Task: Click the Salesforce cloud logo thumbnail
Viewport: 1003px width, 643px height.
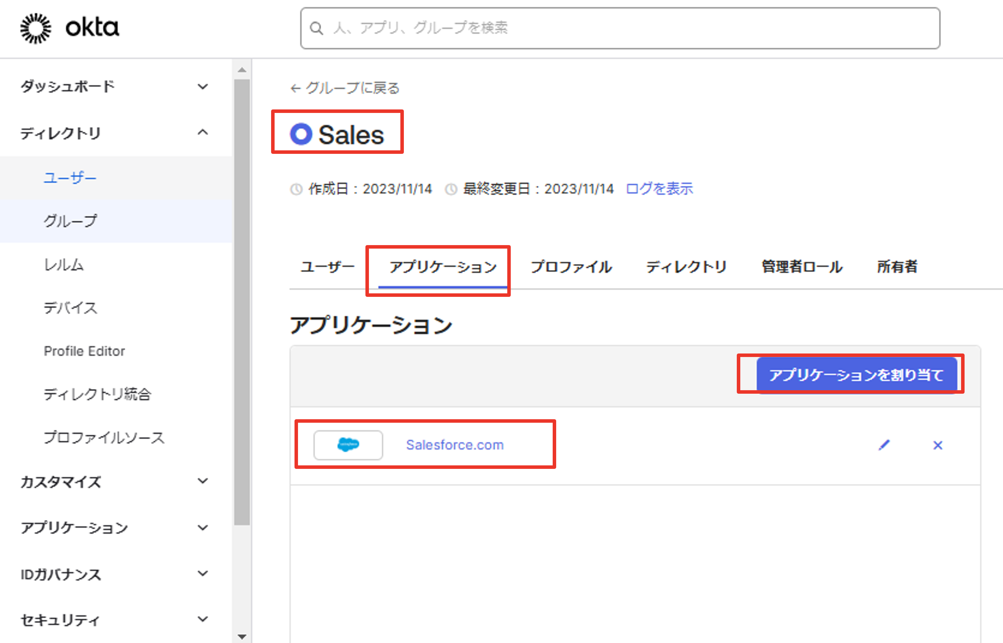Action: pos(348,445)
